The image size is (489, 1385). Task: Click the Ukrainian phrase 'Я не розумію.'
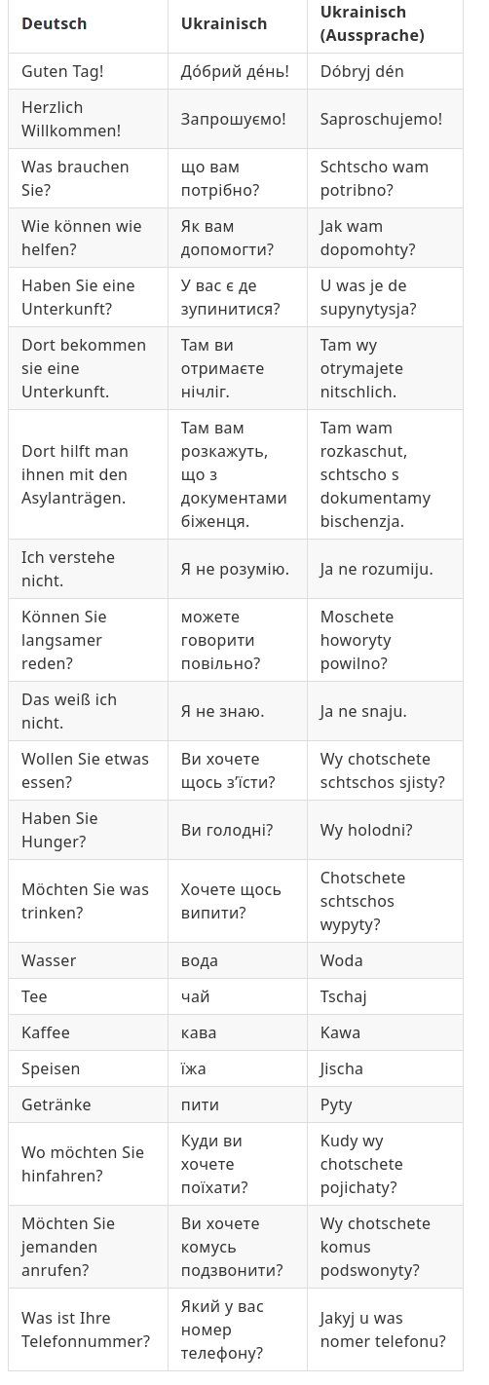(235, 569)
